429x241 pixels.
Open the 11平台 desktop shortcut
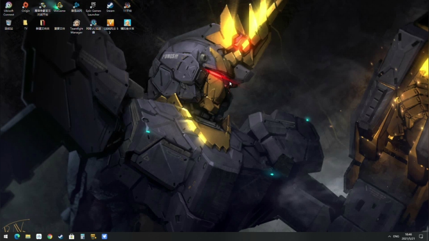[128, 7]
